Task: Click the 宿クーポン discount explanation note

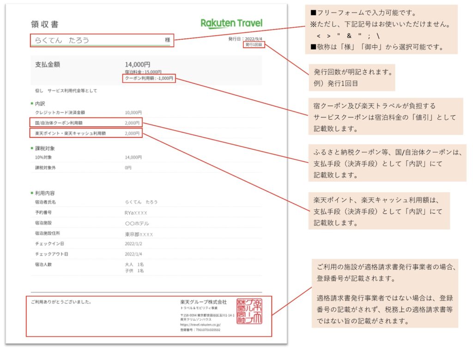Action: [386, 117]
